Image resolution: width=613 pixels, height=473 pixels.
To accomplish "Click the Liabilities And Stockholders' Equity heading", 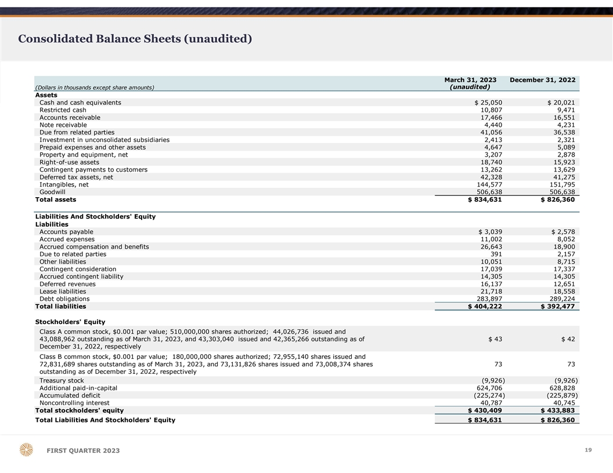I will tap(95, 217).
